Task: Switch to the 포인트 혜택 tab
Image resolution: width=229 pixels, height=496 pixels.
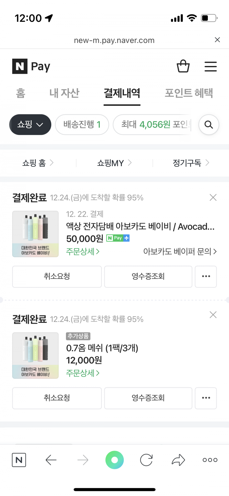Action: [x=189, y=93]
